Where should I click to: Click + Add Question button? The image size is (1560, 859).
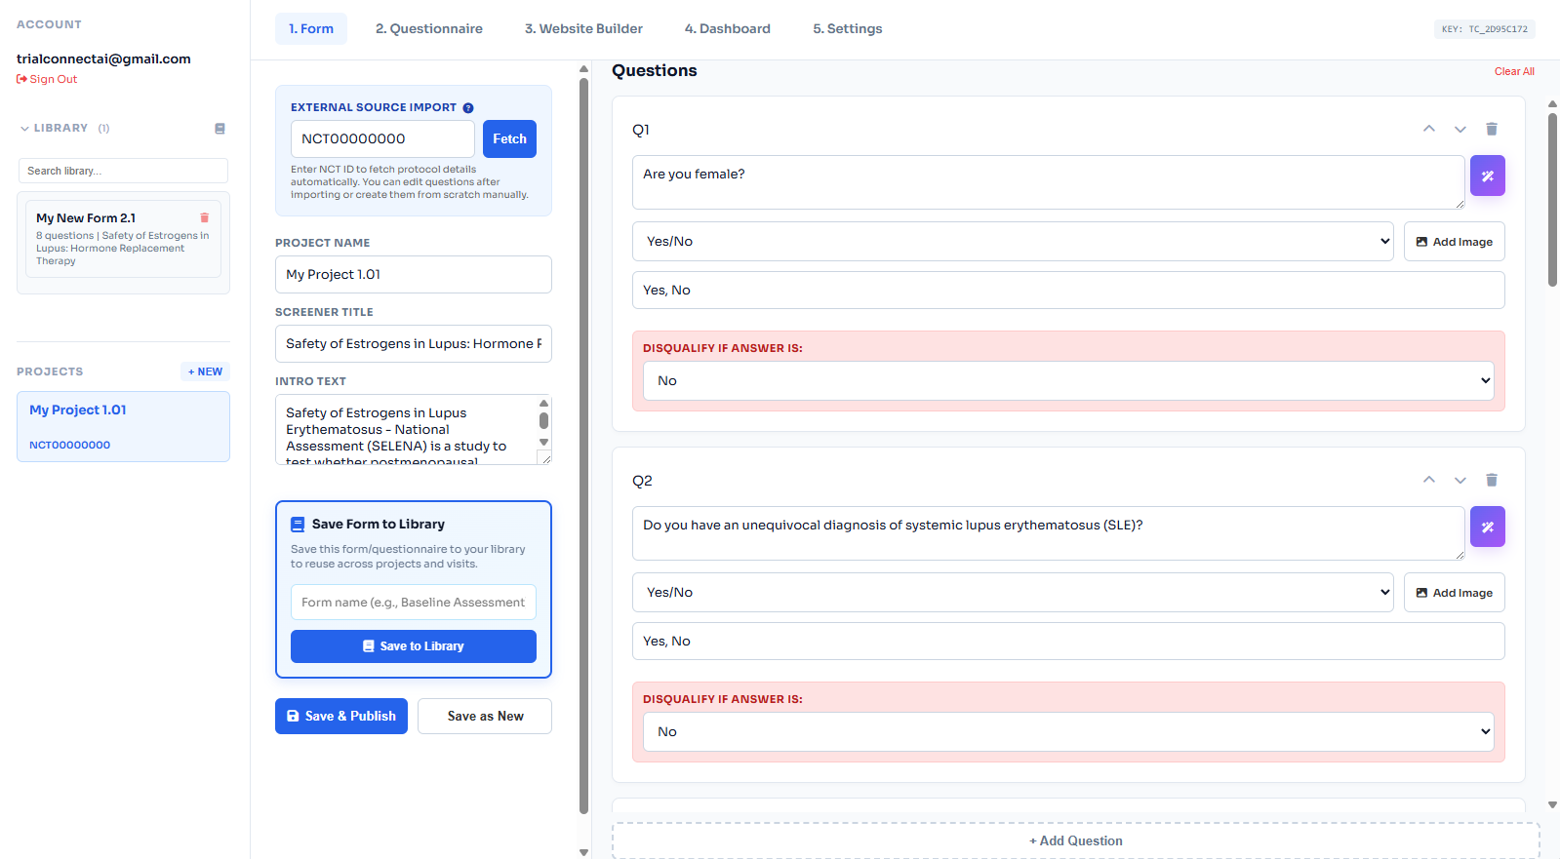point(1075,840)
